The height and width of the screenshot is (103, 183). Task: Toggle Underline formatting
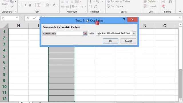click(30, 5)
